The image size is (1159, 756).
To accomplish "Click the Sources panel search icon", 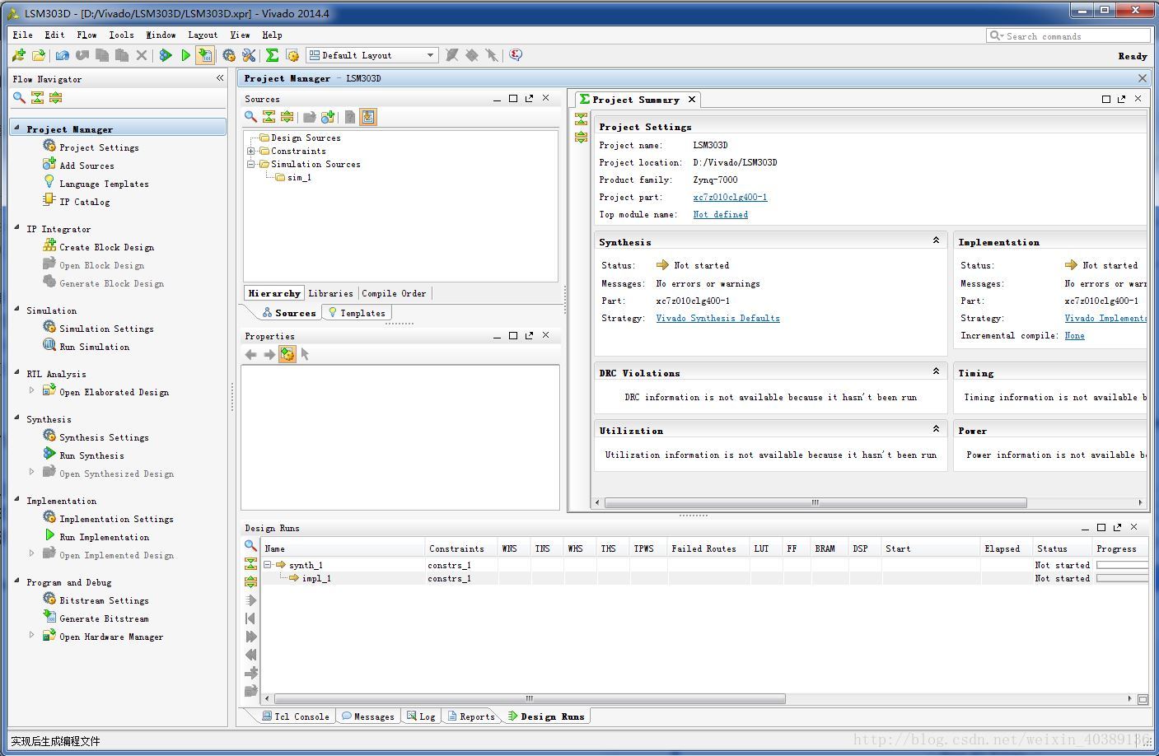I will (250, 117).
